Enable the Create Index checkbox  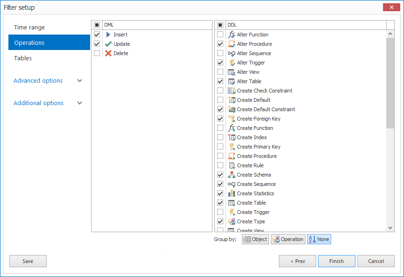pyautogui.click(x=220, y=137)
